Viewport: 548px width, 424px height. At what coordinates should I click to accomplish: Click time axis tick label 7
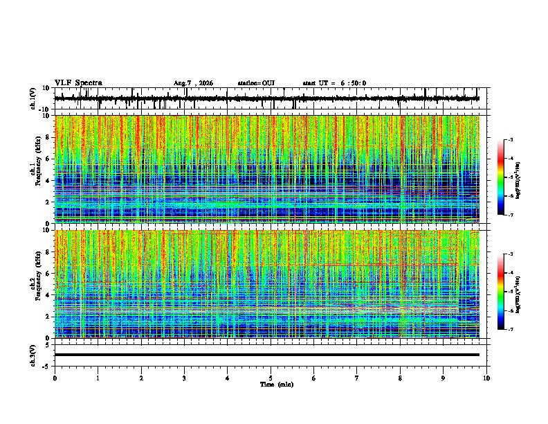pyautogui.click(x=357, y=378)
